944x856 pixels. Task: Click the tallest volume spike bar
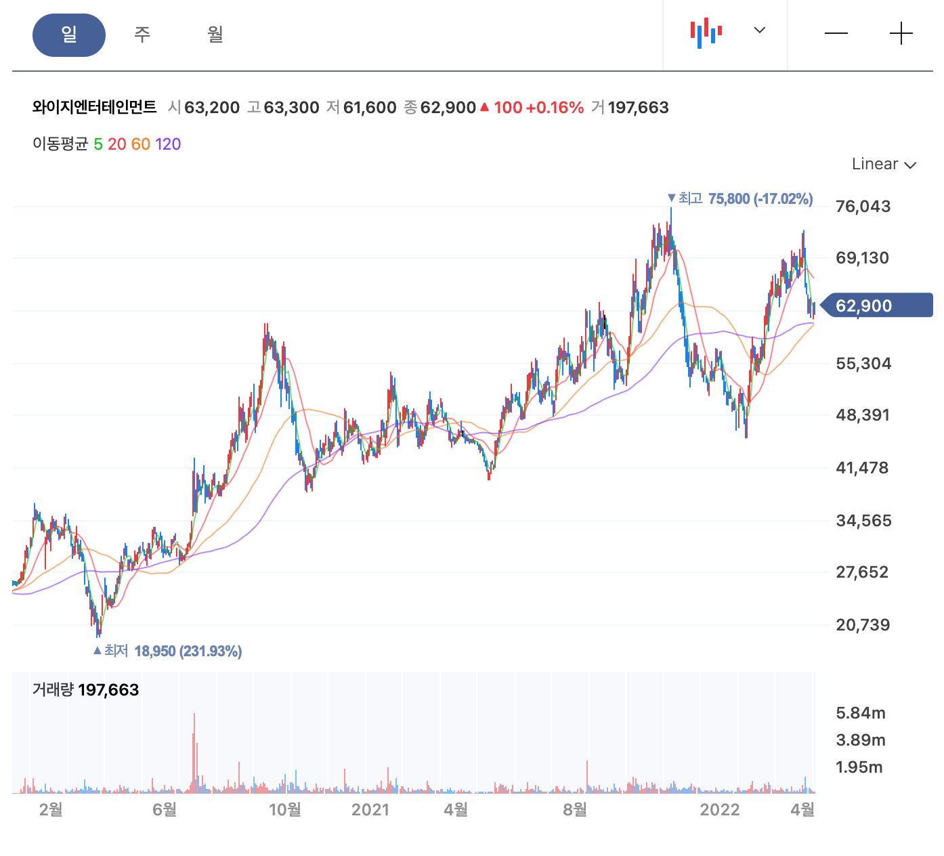tap(194, 753)
